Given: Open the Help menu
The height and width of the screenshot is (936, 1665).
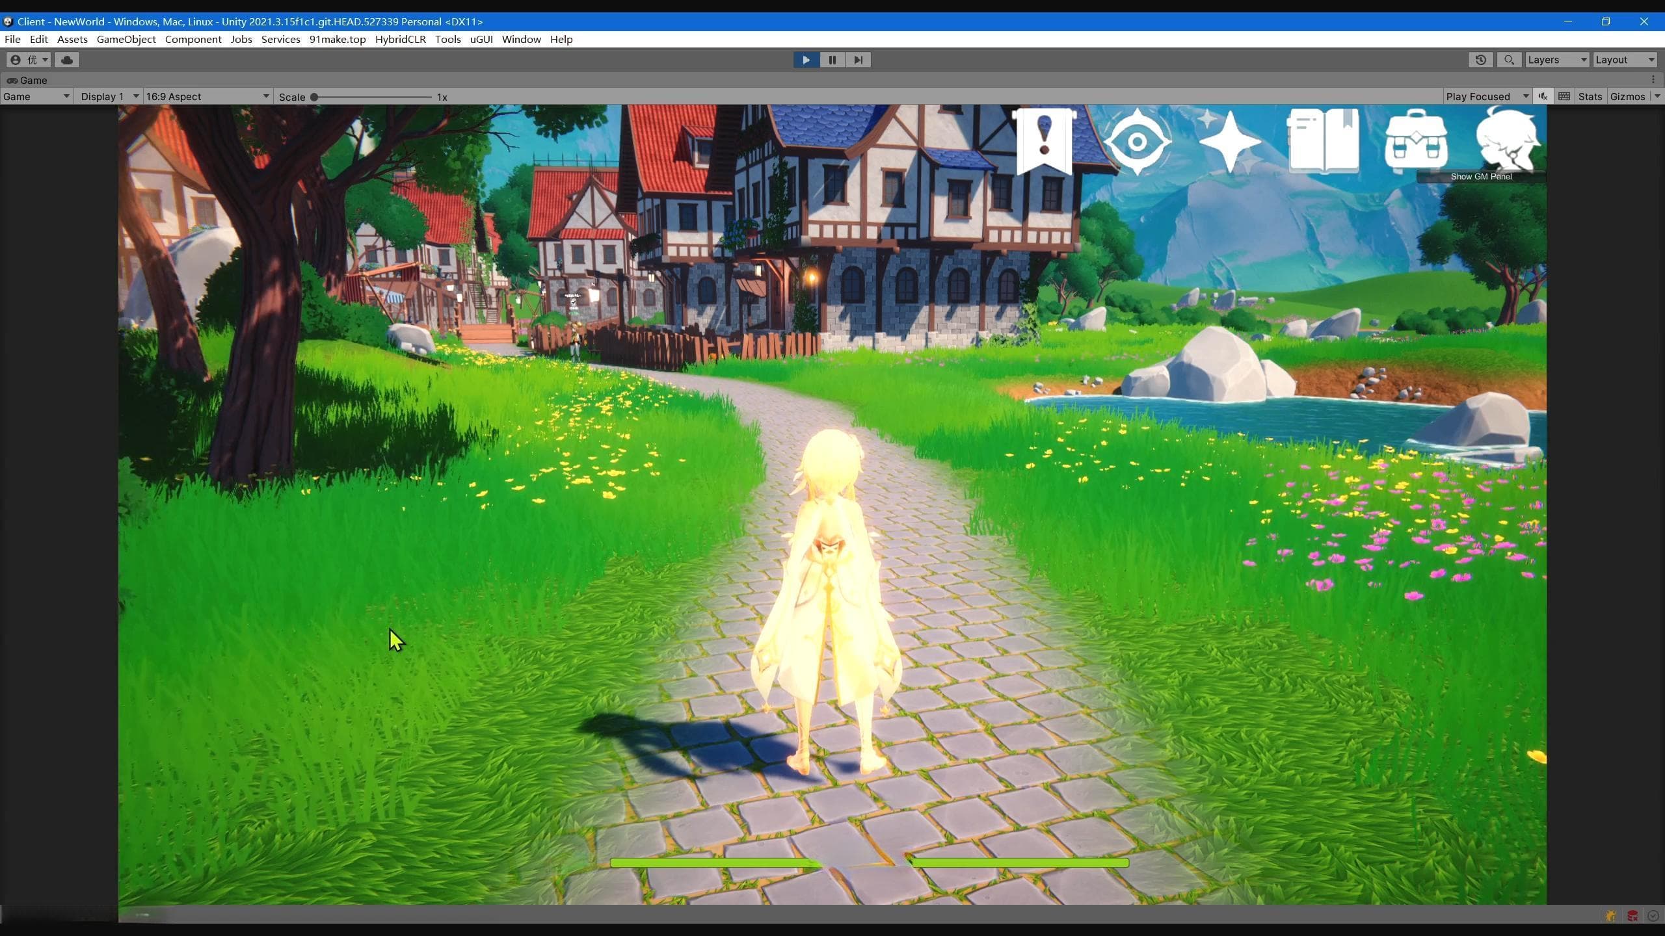Looking at the screenshot, I should [561, 40].
